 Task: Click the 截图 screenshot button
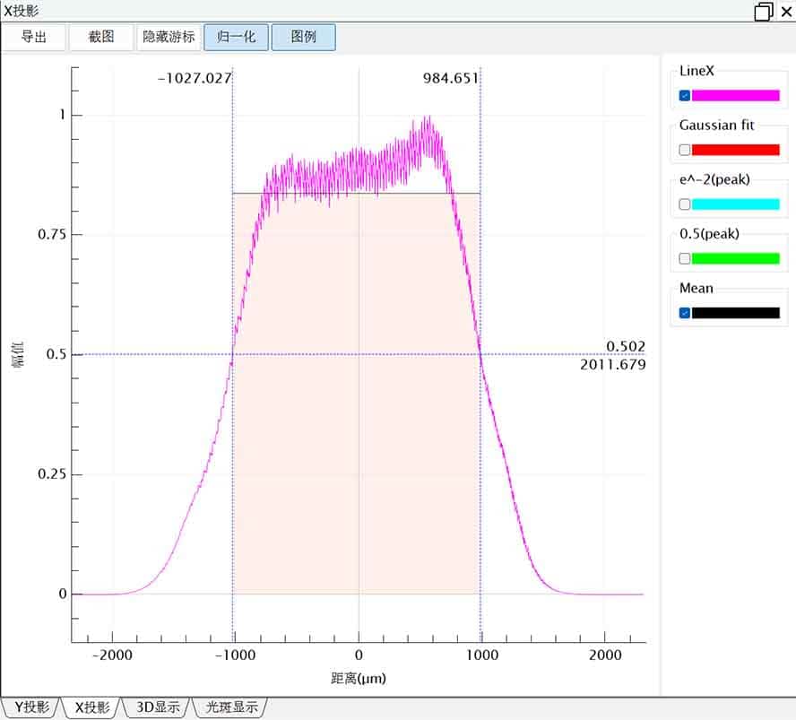coord(100,38)
